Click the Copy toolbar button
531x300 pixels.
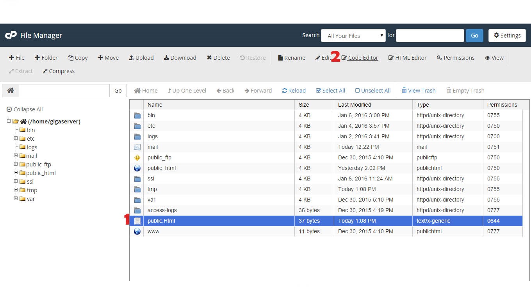point(78,58)
